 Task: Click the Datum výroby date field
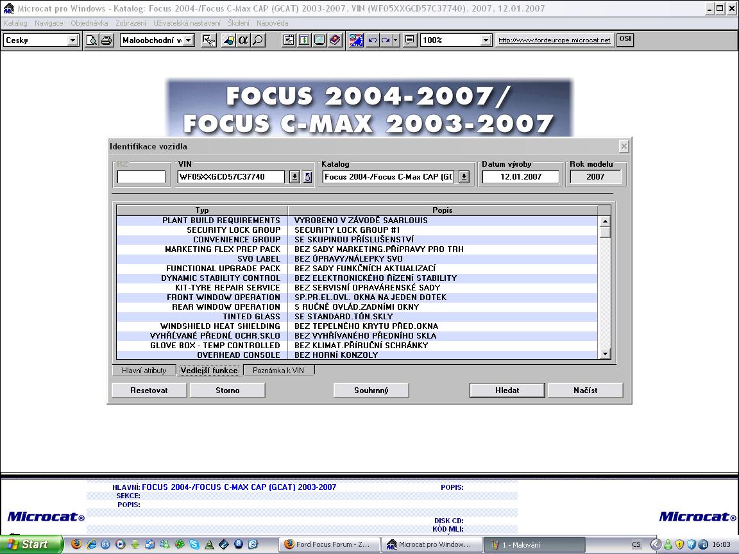click(x=520, y=177)
